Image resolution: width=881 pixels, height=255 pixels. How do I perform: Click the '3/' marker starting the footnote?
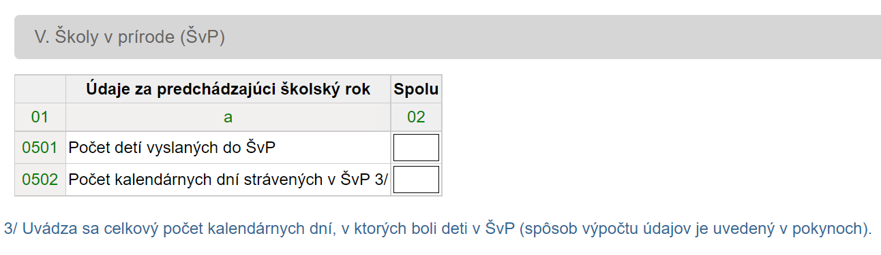click(11, 228)
